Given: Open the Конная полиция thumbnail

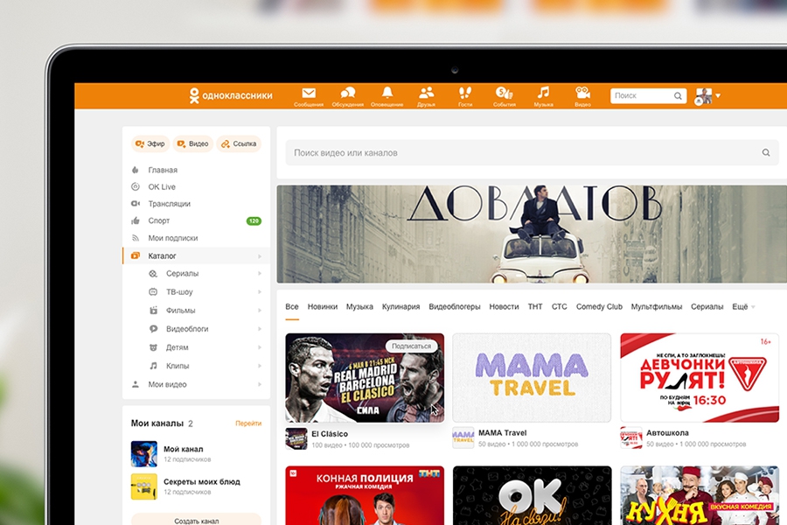Looking at the screenshot, I should (365, 495).
